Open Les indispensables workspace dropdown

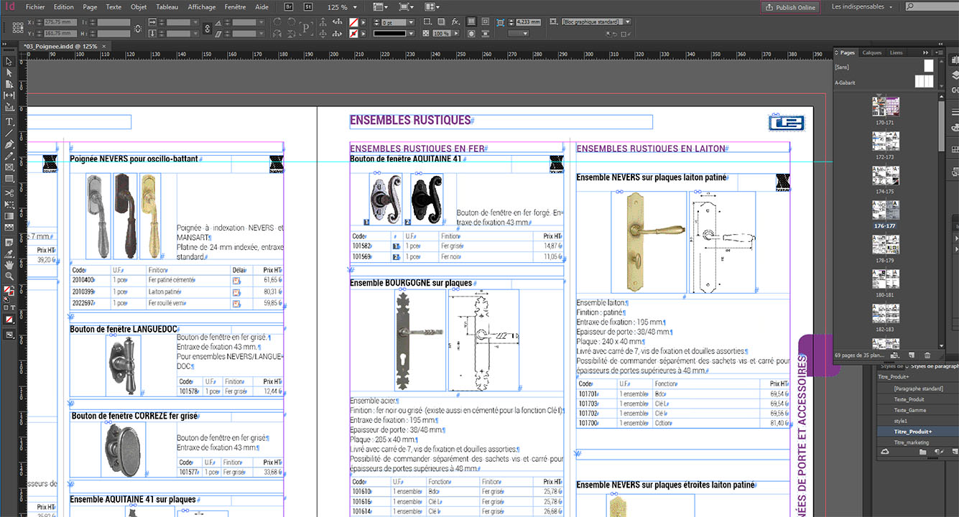tap(861, 6)
